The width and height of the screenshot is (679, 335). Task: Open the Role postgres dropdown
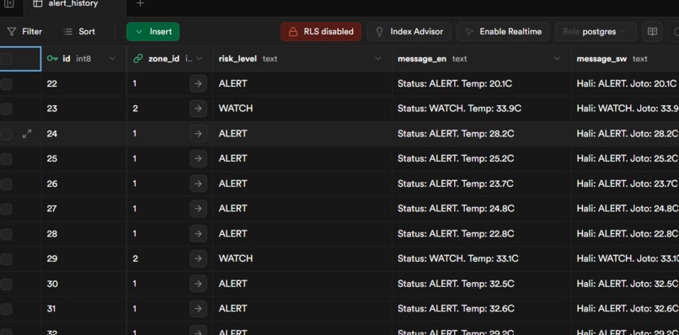click(596, 32)
